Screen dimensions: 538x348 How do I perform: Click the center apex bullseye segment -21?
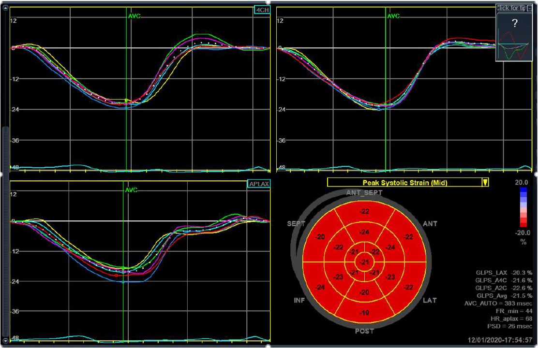(x=364, y=262)
